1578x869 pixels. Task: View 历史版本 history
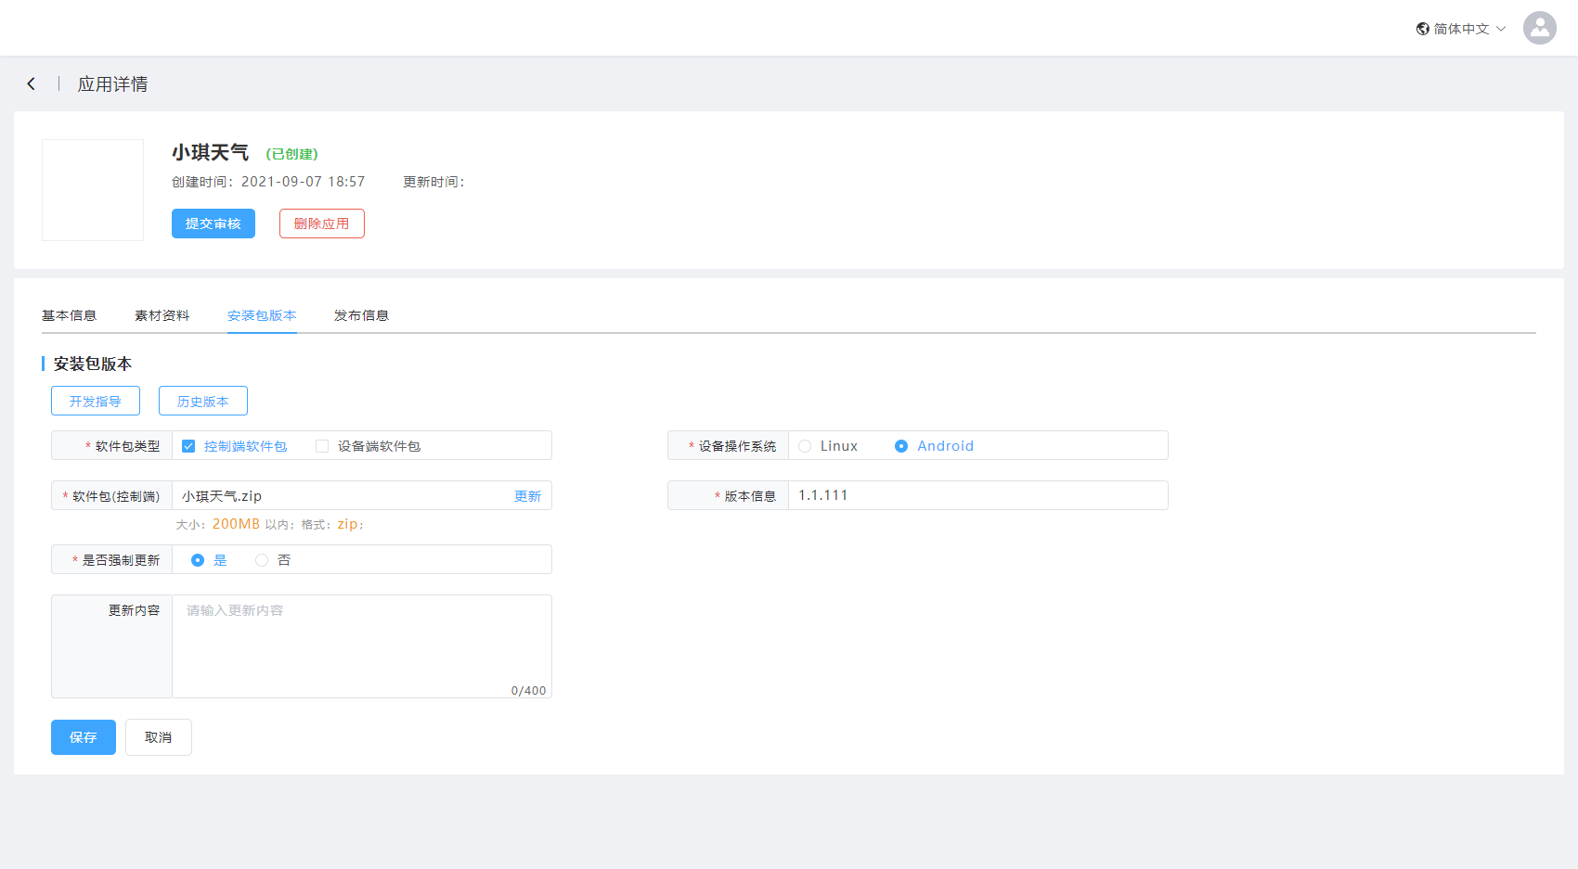(203, 401)
